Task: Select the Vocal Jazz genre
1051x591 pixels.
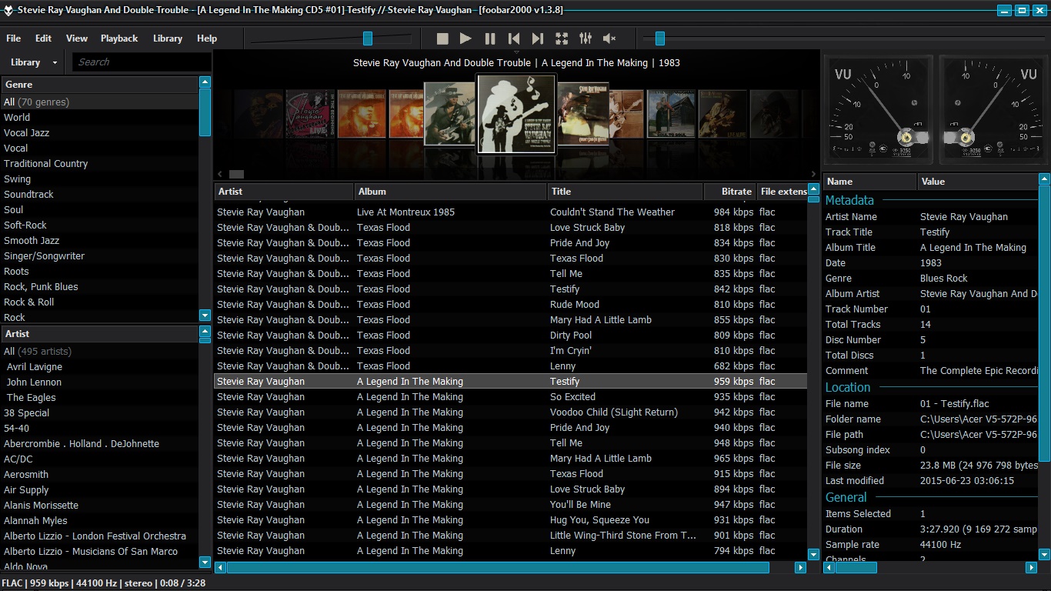Action: click(x=100, y=133)
